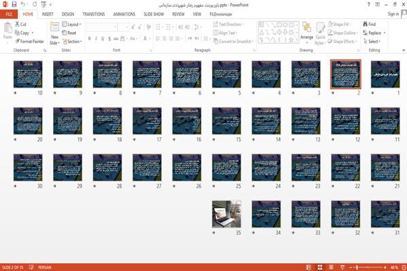Expand the Shape Outline dropdown
This screenshot has width=407, height=271.
click(343, 33)
